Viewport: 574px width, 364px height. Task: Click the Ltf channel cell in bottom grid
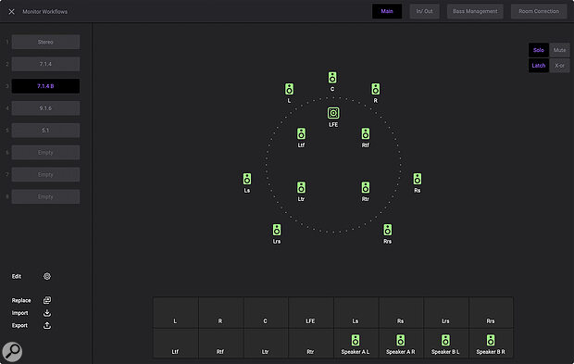coord(175,343)
